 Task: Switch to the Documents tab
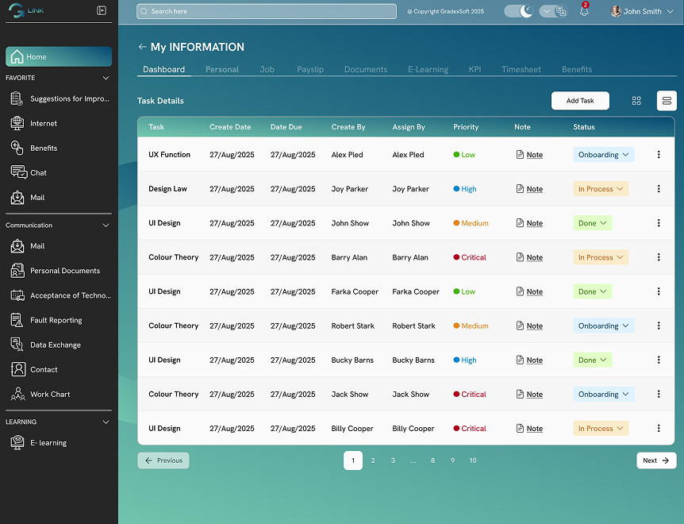tap(366, 69)
